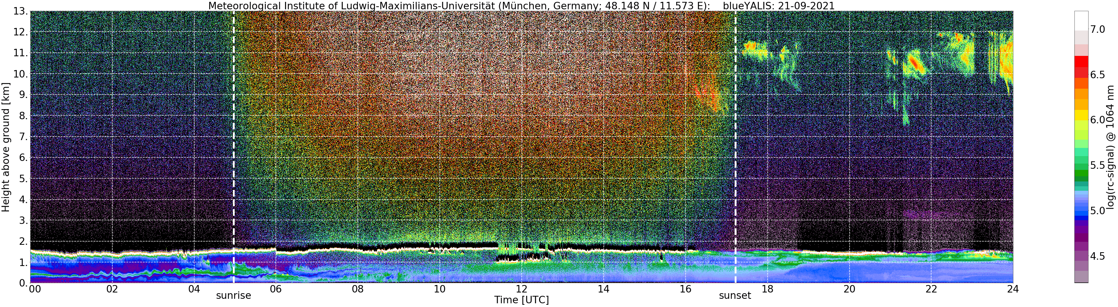
Task: Click the 'Time [UTC]' axis label
Action: click(521, 300)
